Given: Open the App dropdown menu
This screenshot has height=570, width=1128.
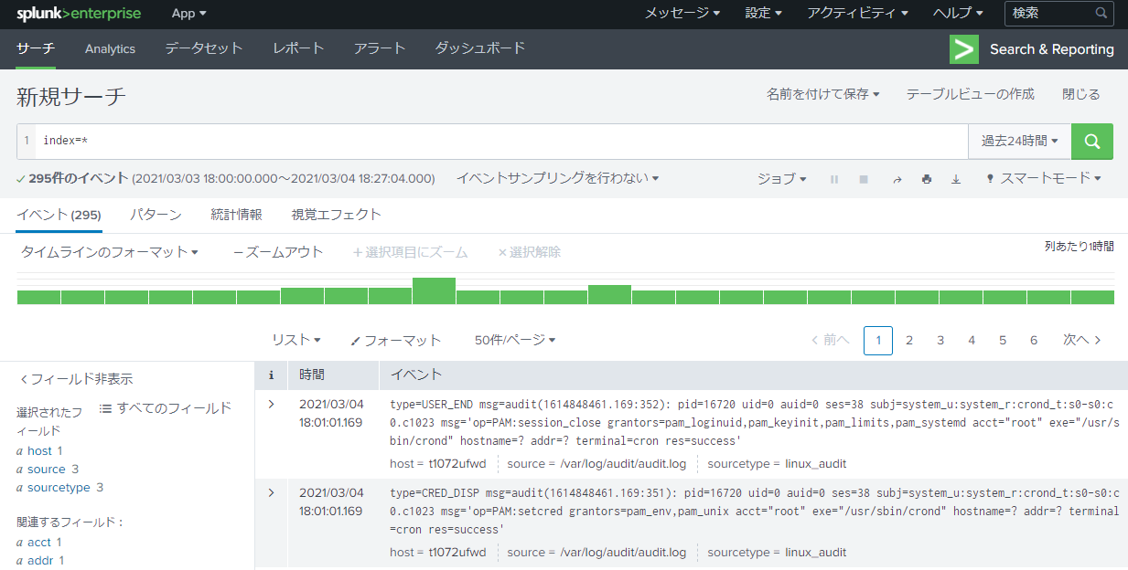Looking at the screenshot, I should click(x=189, y=14).
